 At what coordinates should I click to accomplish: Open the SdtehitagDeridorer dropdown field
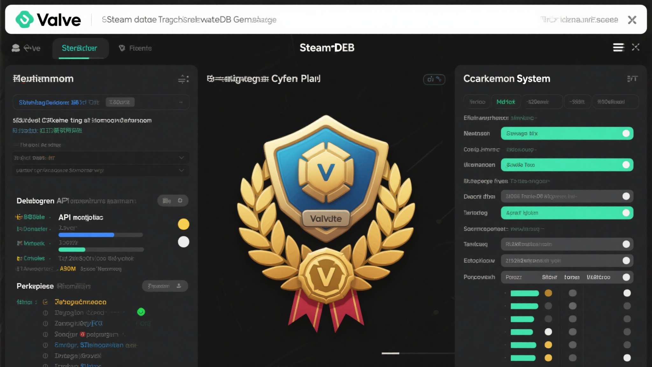click(101, 102)
